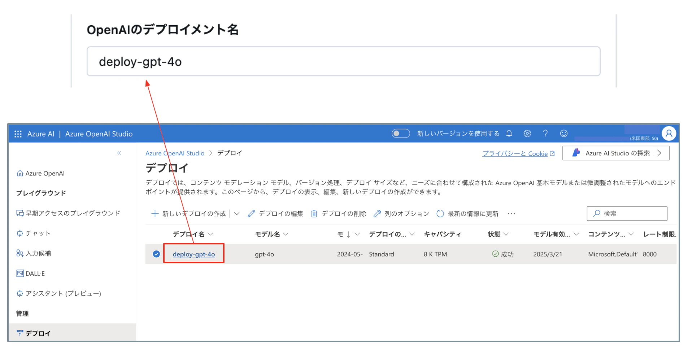Click the 8000 rate limit cell
This screenshot has height=354, width=688.
tap(650, 254)
